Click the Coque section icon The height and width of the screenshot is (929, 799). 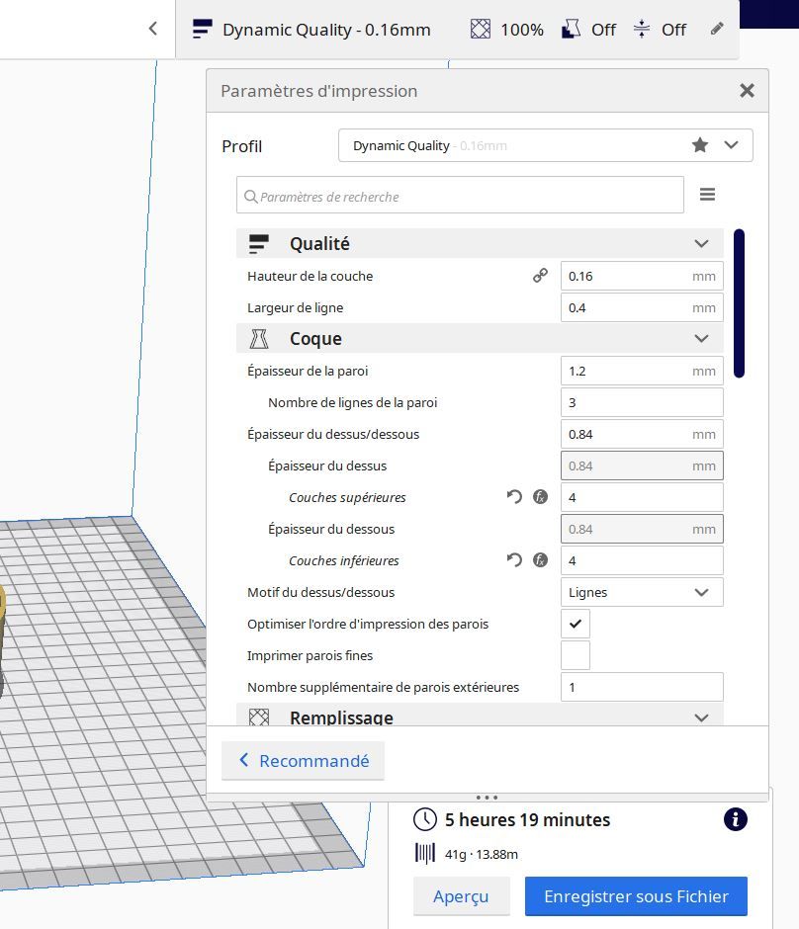pos(259,339)
